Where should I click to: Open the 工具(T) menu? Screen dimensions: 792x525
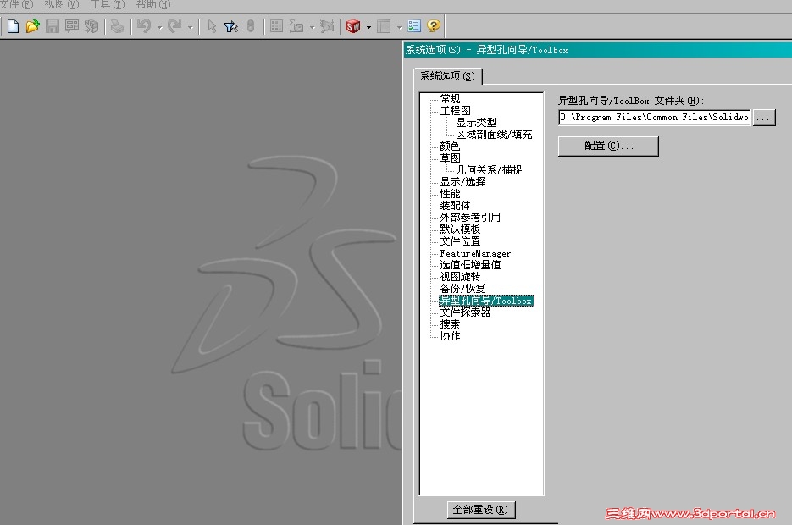point(107,4)
